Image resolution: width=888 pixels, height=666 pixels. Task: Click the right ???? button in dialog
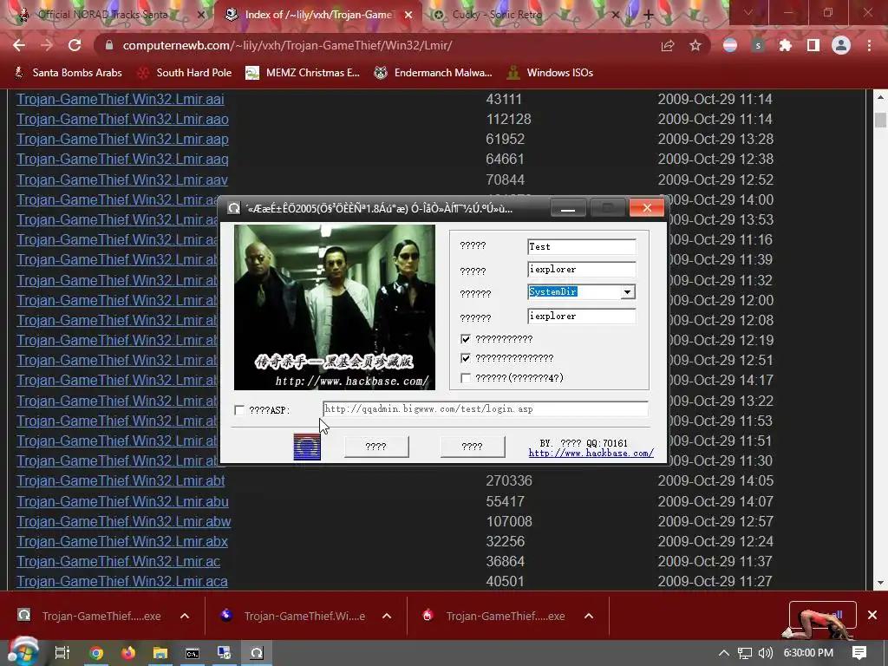pos(473,447)
